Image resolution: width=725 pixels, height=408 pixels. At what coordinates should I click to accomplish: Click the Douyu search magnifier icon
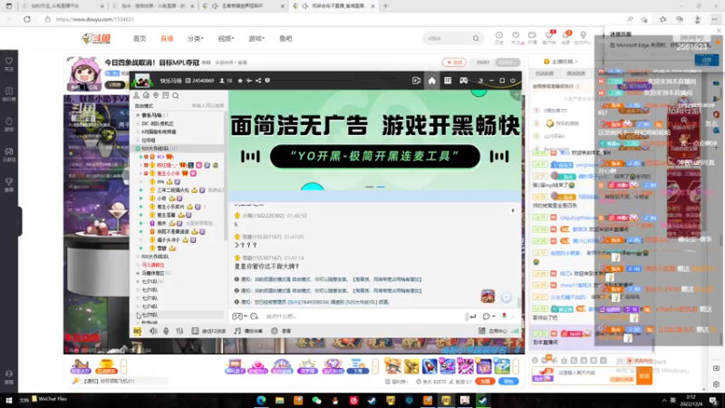476,38
